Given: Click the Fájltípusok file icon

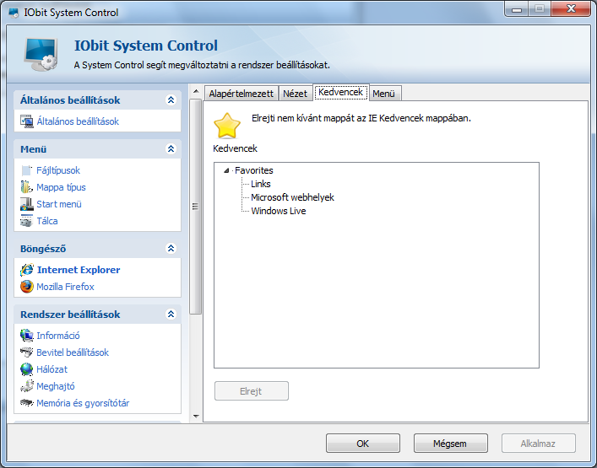Looking at the screenshot, I should click(27, 170).
